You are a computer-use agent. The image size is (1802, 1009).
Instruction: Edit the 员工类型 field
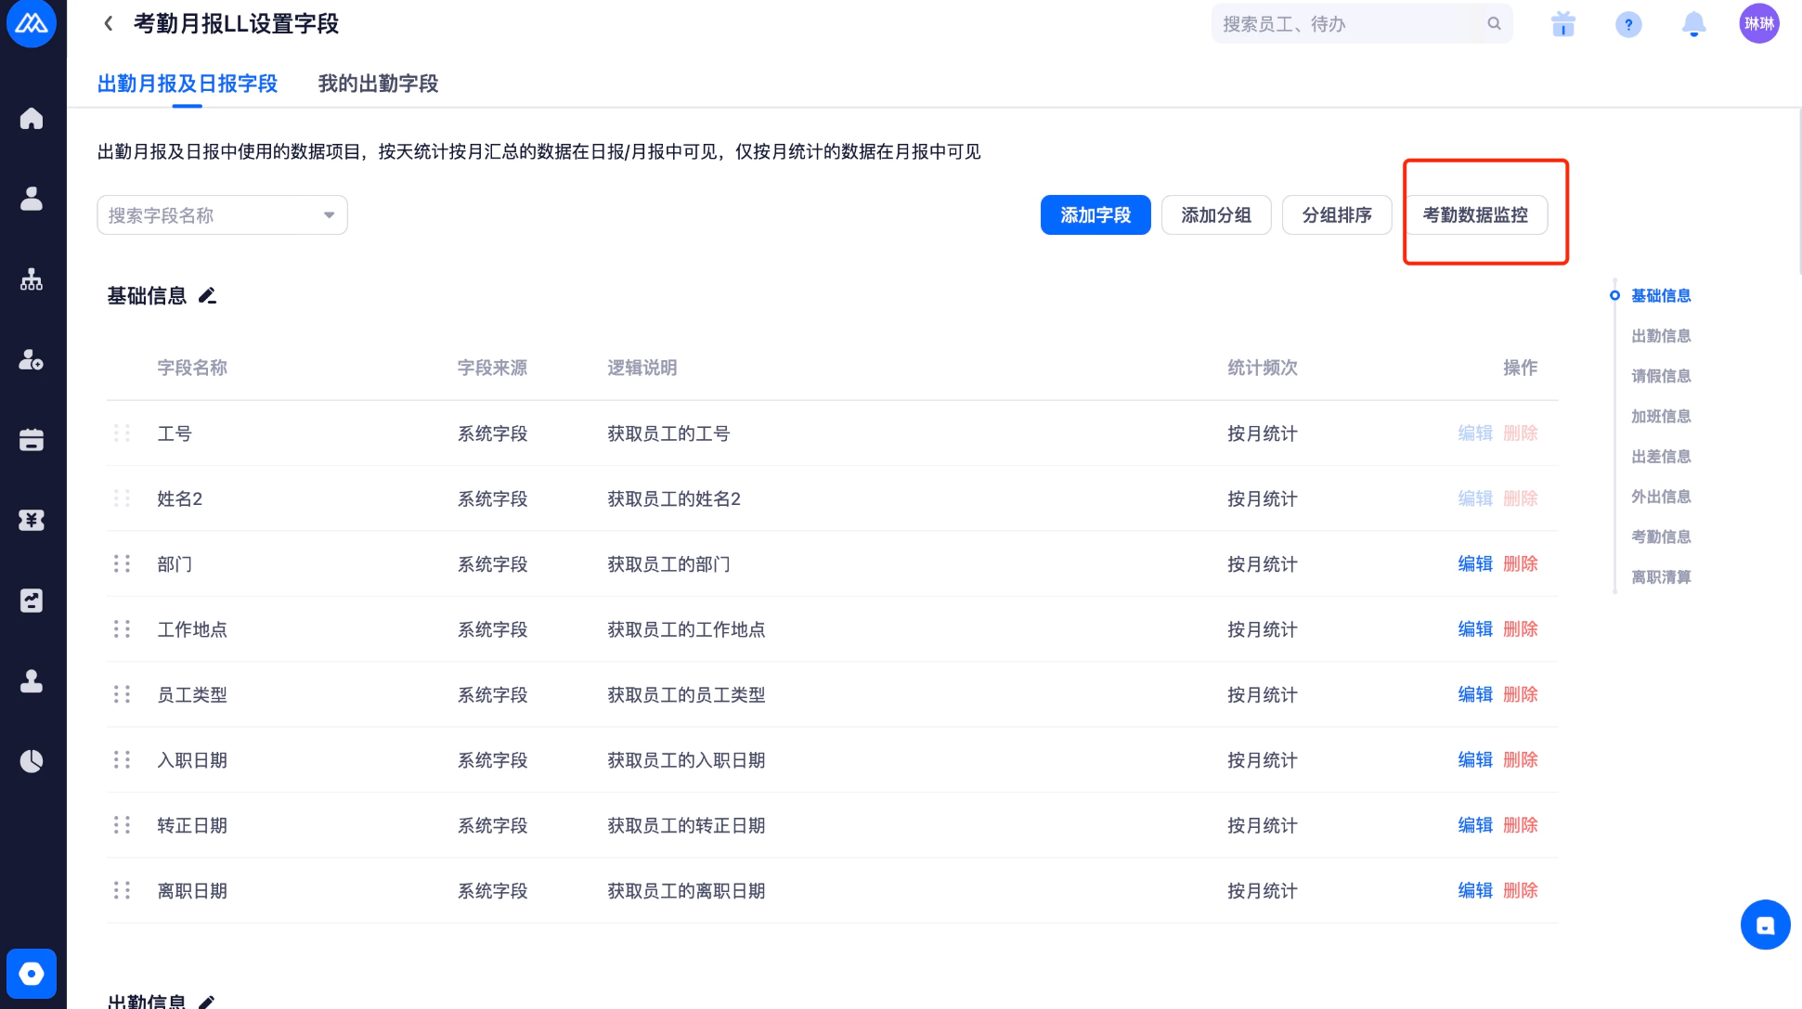pos(1475,694)
